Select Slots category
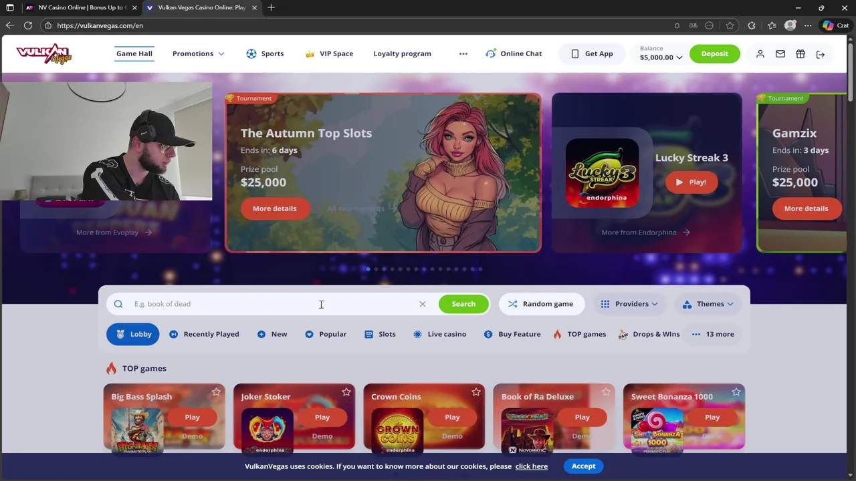The width and height of the screenshot is (856, 481). pos(380,334)
